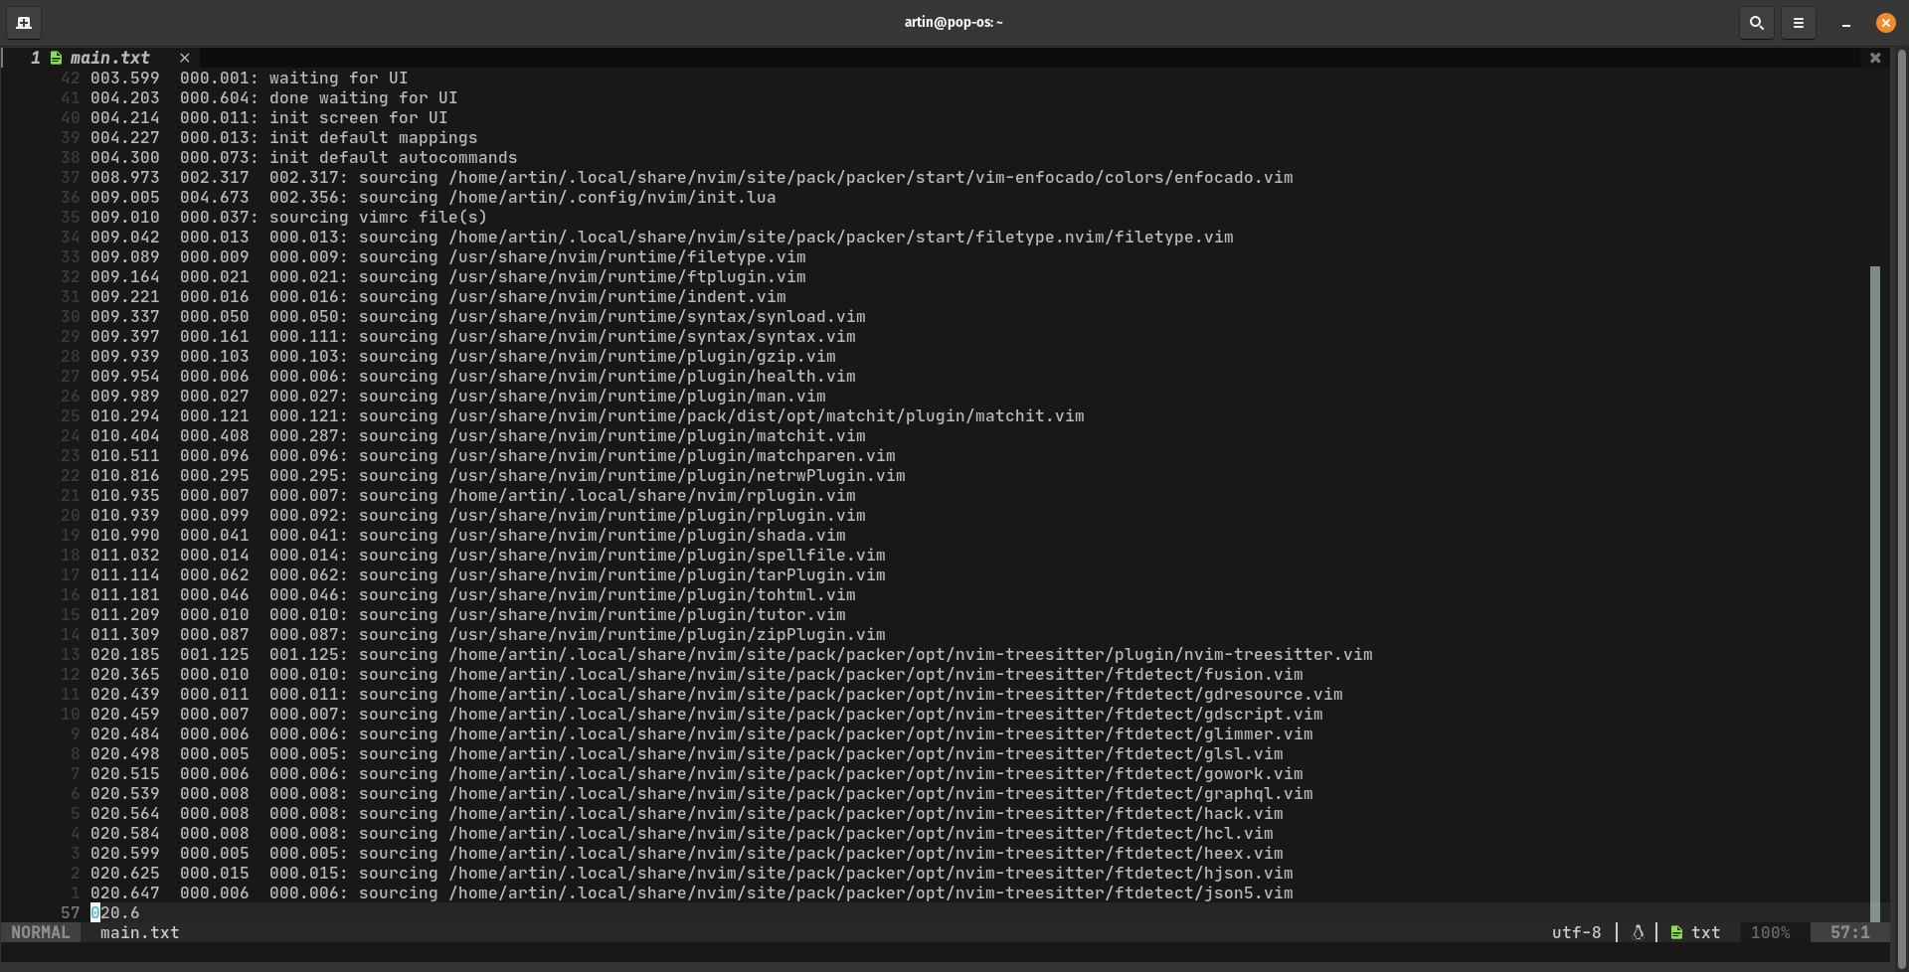1909x972 pixels.
Task: Click the ftdetect/glimmer.vim line
Action: [701, 733]
